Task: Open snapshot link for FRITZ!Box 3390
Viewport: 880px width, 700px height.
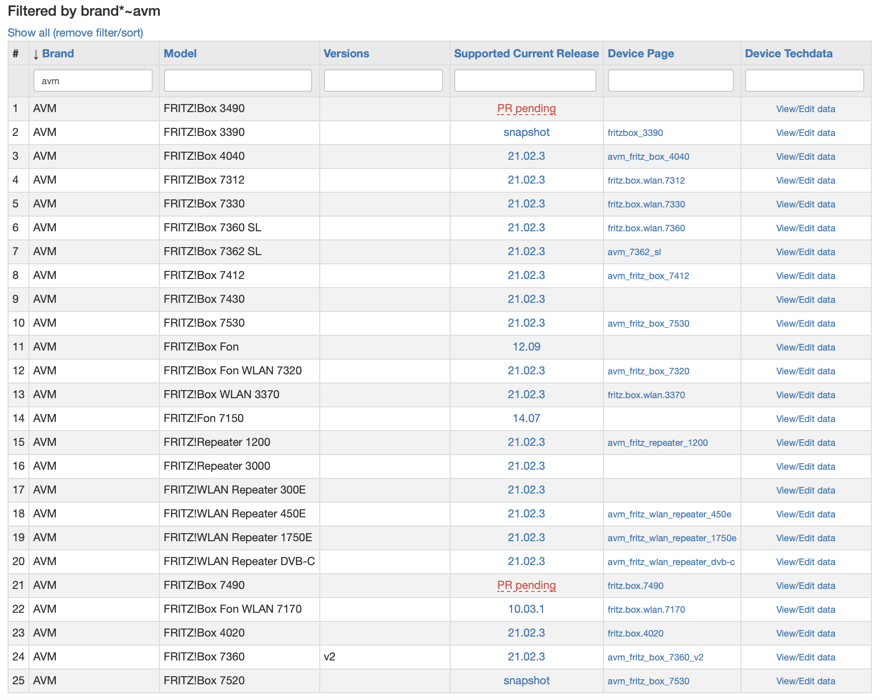Action: [526, 132]
